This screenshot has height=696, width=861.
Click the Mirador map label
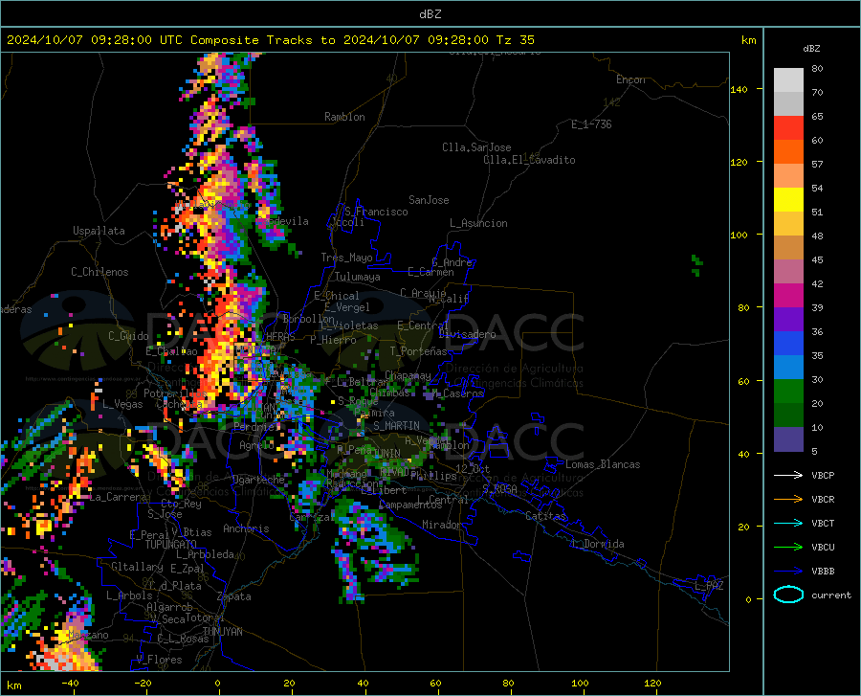click(x=442, y=525)
